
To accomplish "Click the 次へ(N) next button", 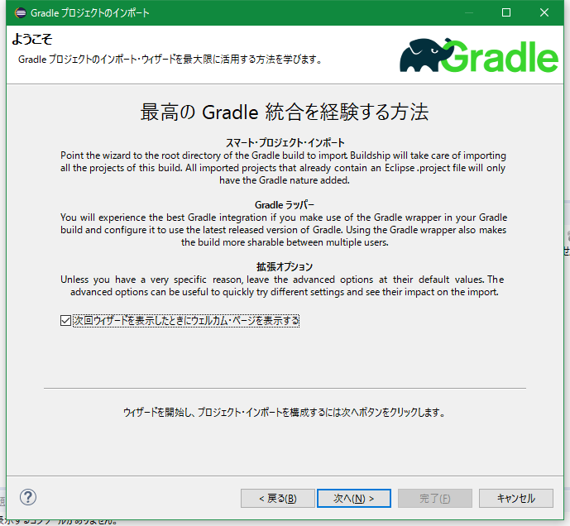I will (x=354, y=499).
